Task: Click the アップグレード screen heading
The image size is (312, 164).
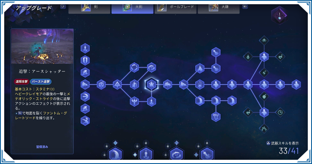Action: pyautogui.click(x=34, y=8)
